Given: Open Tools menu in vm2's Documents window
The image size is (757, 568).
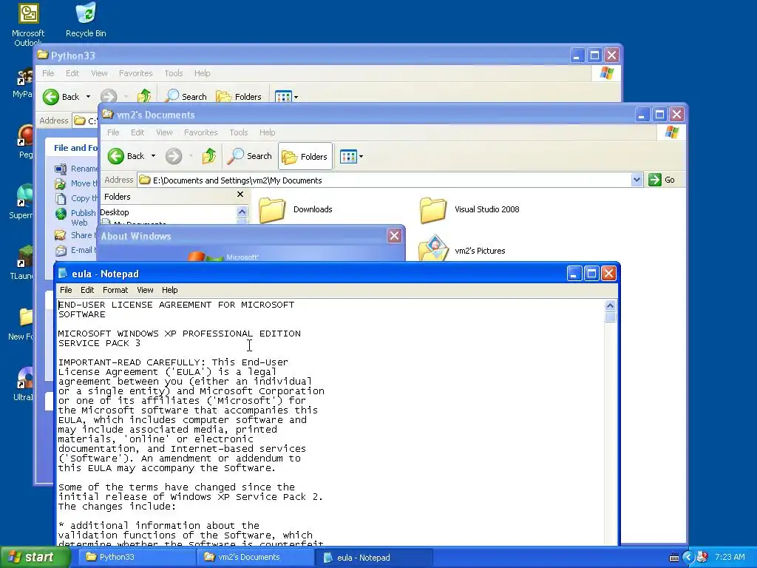Looking at the screenshot, I should tap(239, 132).
